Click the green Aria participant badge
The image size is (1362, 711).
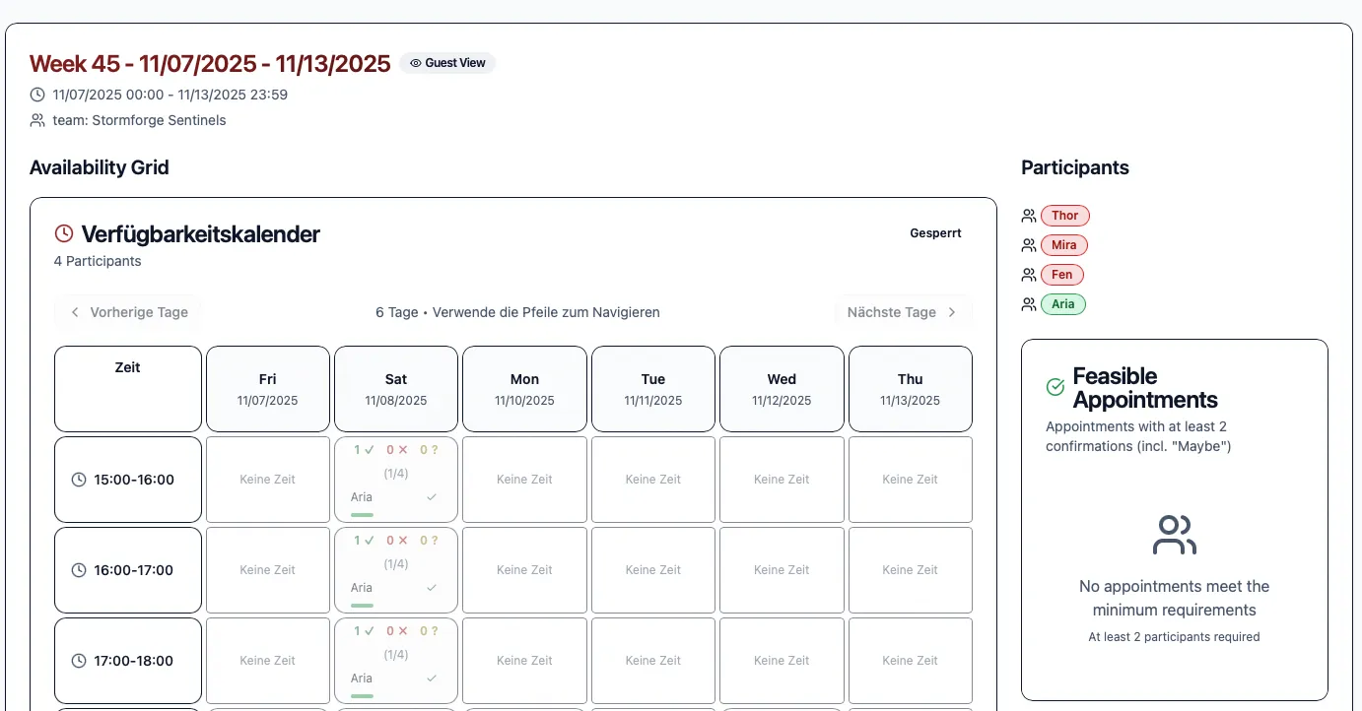tap(1062, 304)
